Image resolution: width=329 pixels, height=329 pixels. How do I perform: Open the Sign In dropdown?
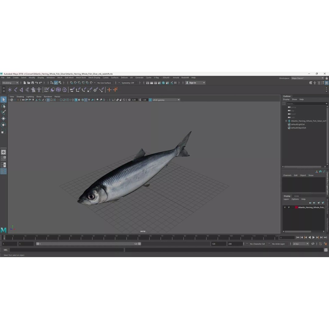pos(195,83)
